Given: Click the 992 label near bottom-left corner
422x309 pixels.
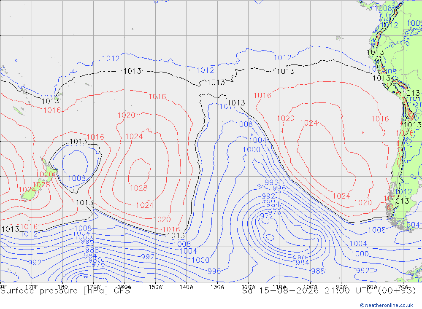Looking at the screenshot, I should click(35, 263).
